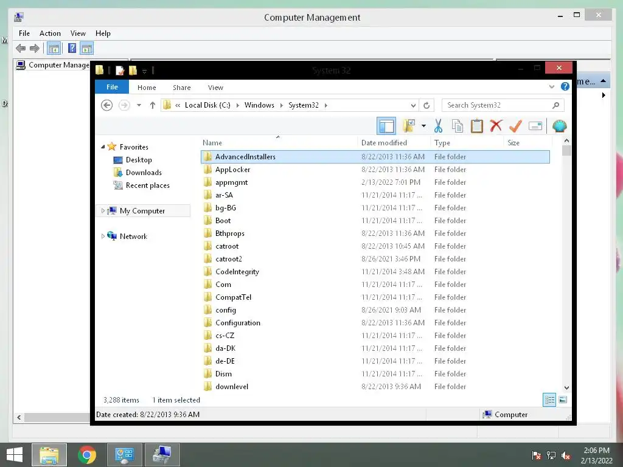Open the Customize Quick Access Toolbar dropdown
623x467 pixels.
(145, 71)
